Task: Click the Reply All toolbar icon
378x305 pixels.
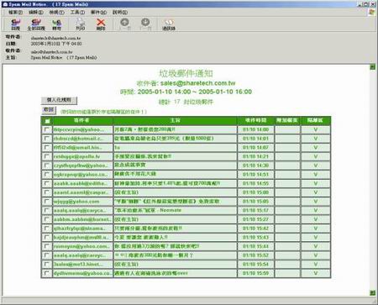Action: [x=36, y=24]
